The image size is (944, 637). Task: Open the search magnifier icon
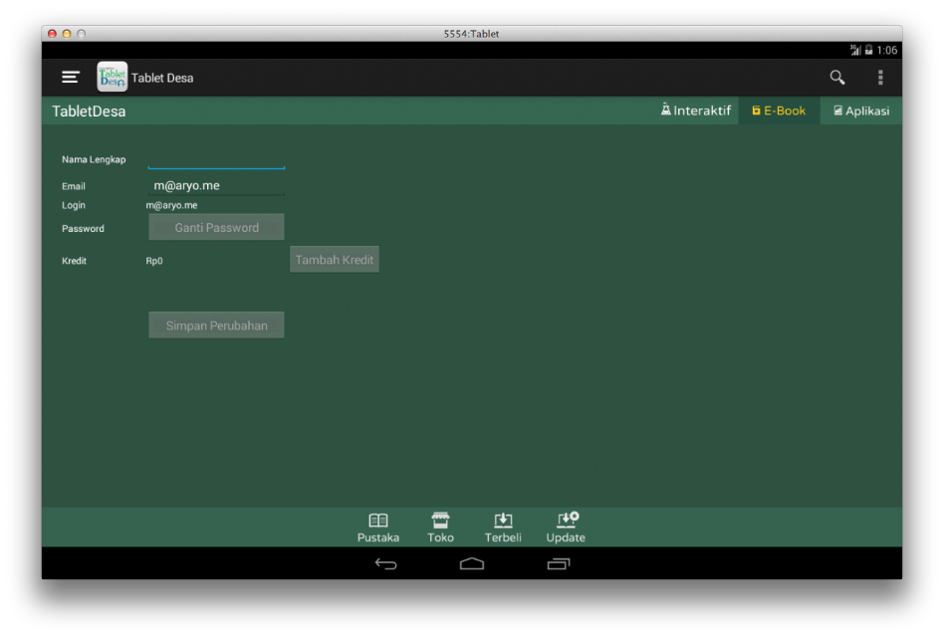pos(836,77)
